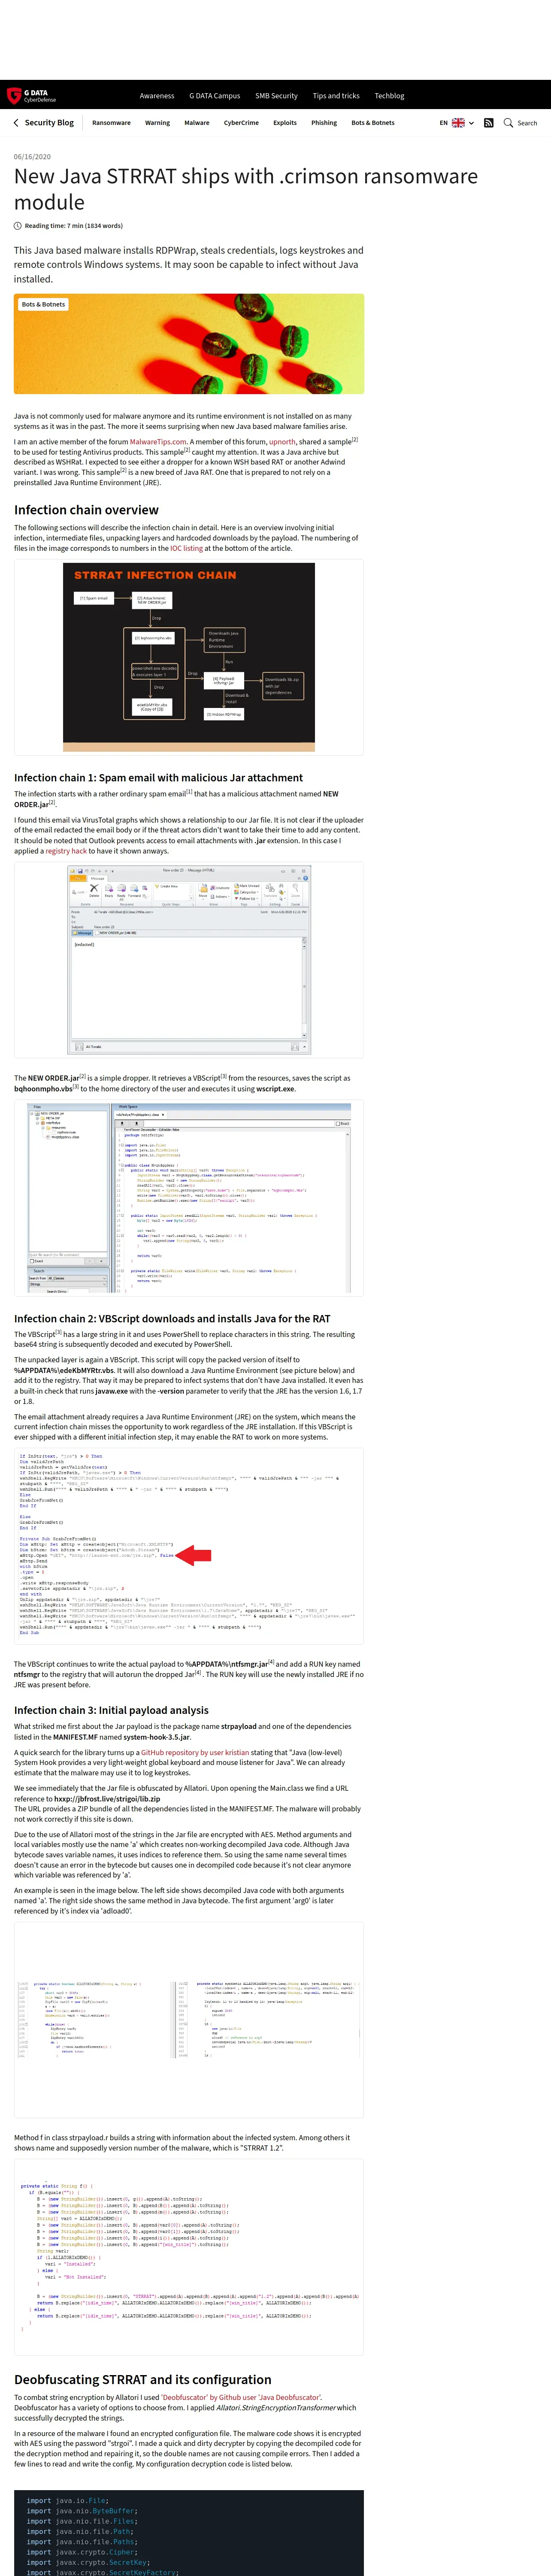
Task: Open the SMB Security menu
Action: (x=276, y=96)
